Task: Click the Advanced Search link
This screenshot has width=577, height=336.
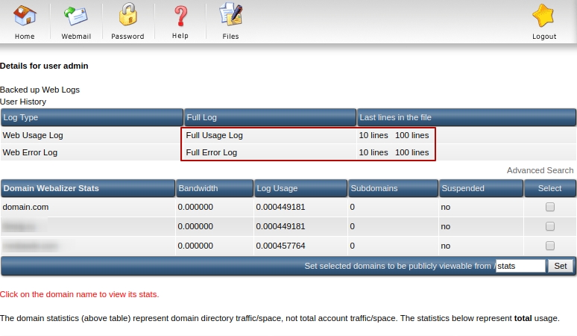Action: click(540, 171)
